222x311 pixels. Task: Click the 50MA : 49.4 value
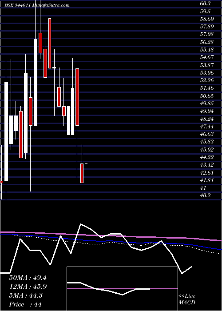point(28,278)
